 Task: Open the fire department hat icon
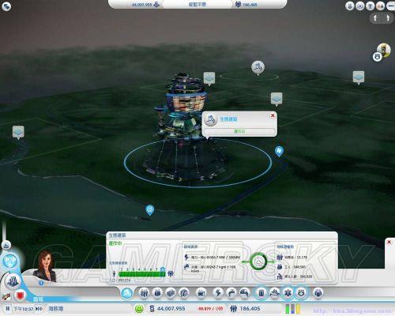coord(274,293)
